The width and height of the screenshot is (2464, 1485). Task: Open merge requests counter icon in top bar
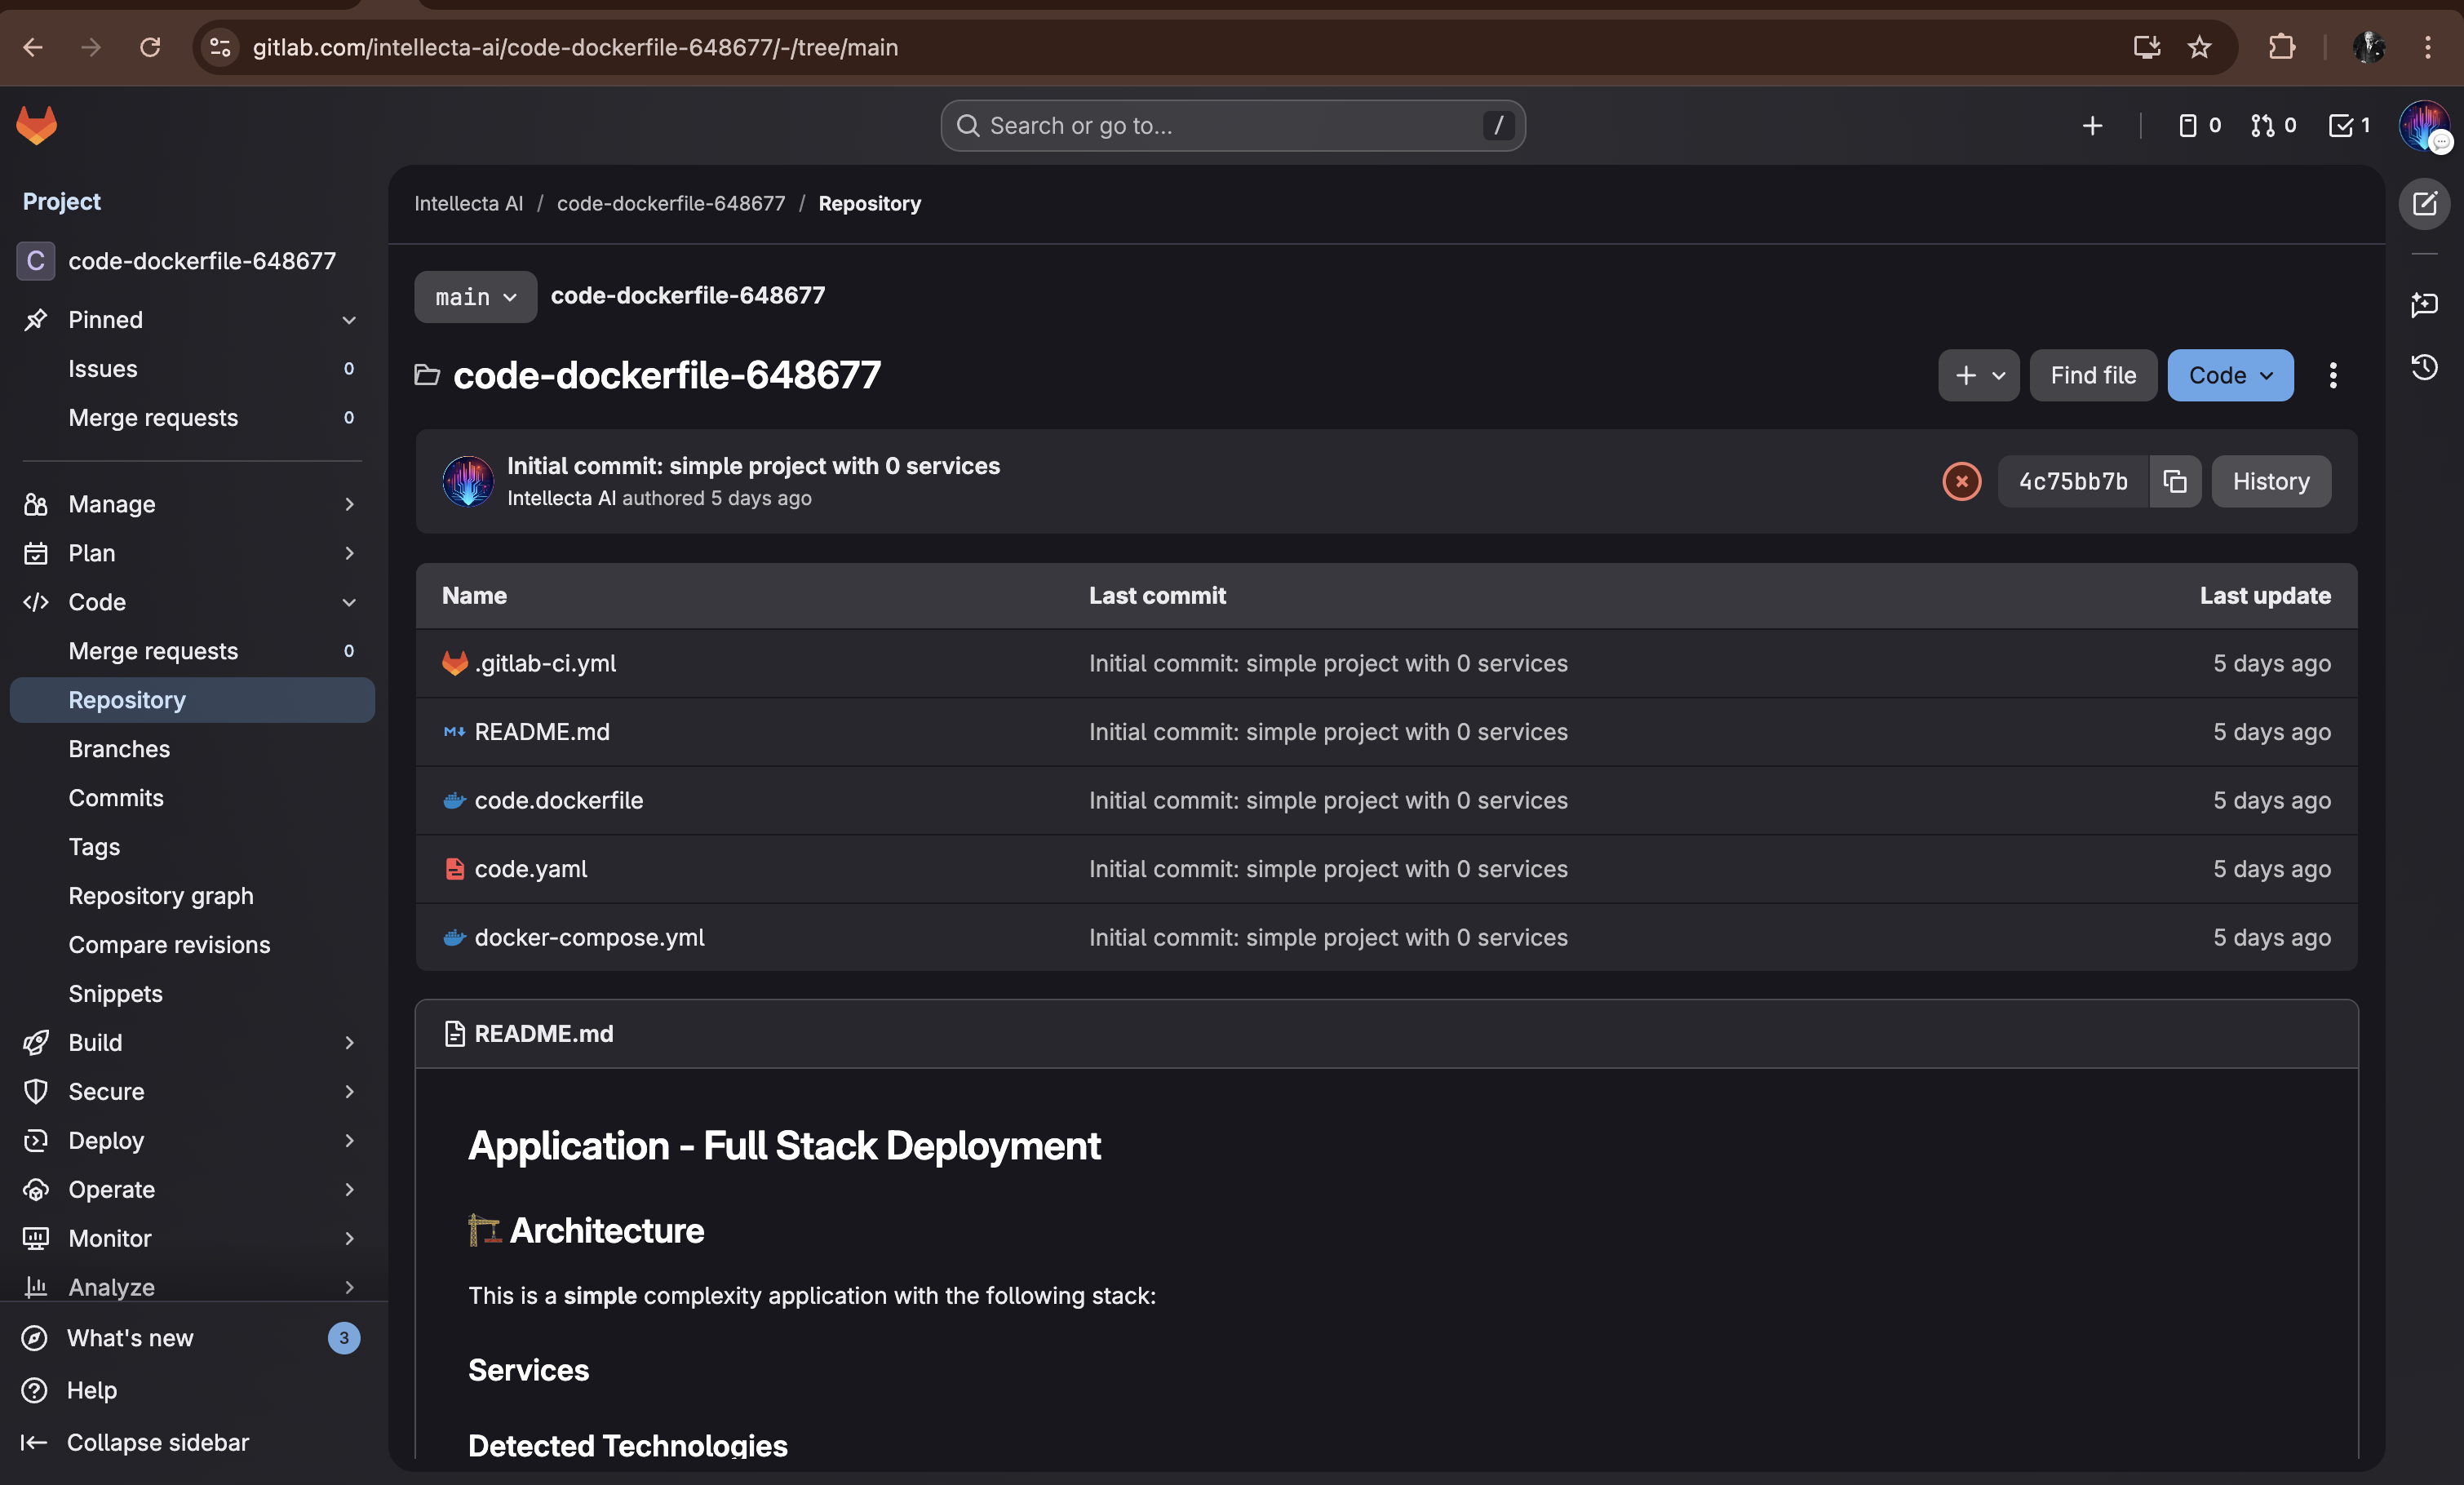(2273, 125)
